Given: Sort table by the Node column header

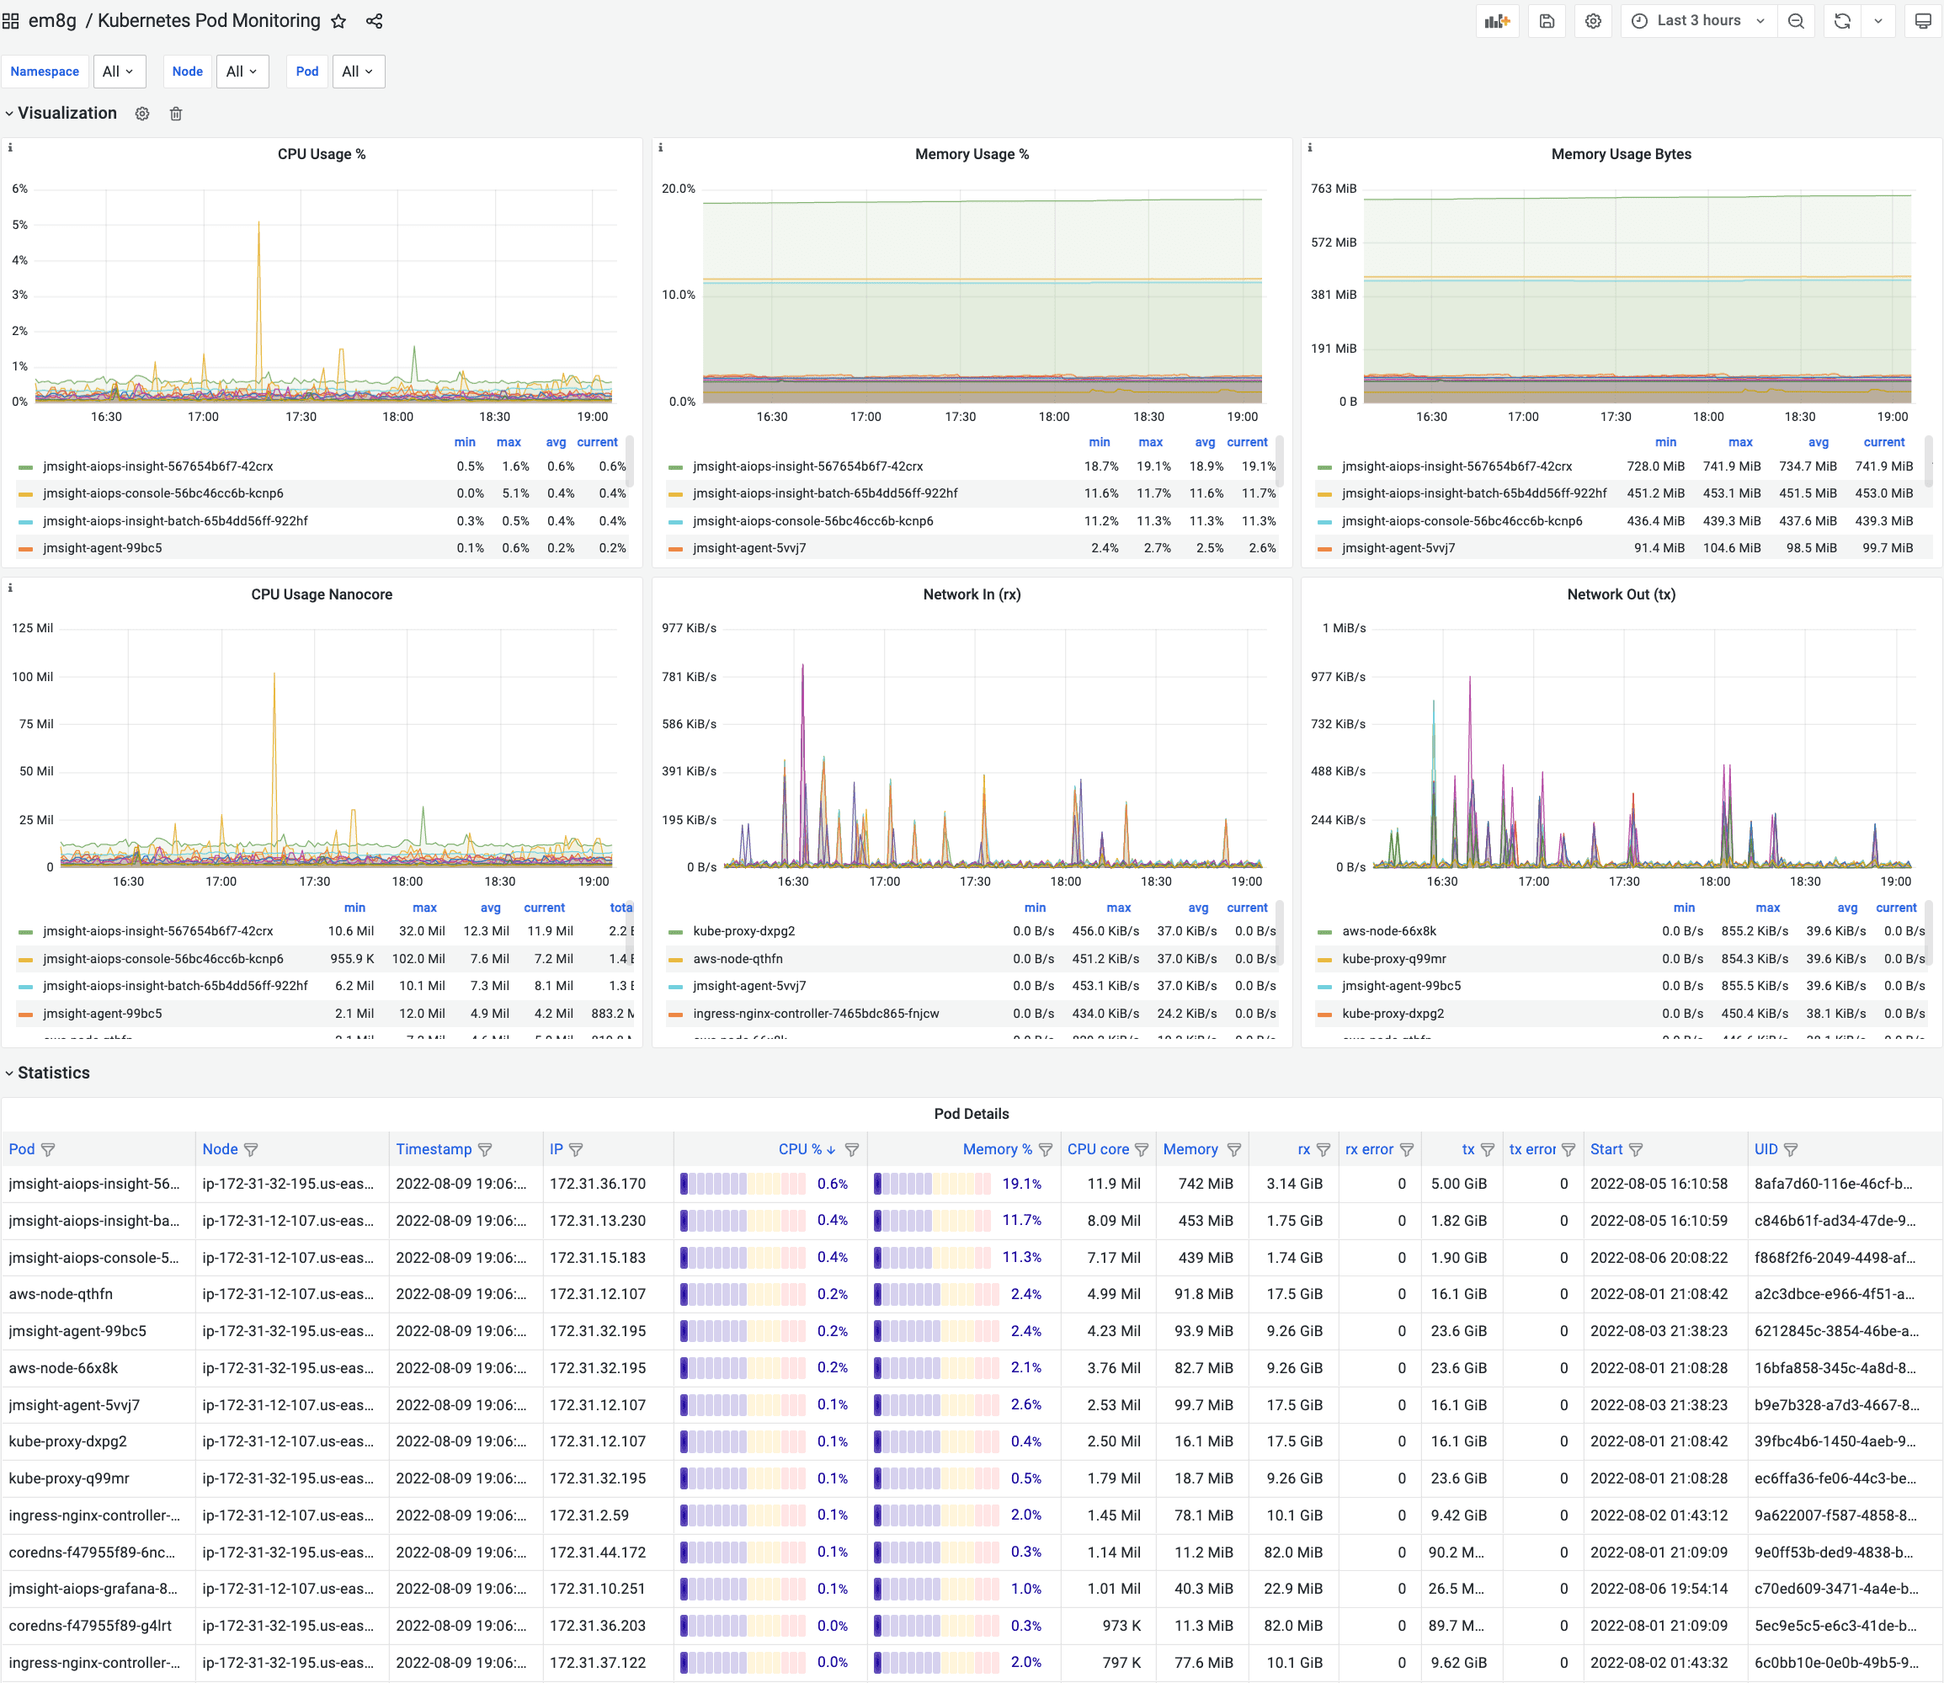Looking at the screenshot, I should pos(220,1148).
